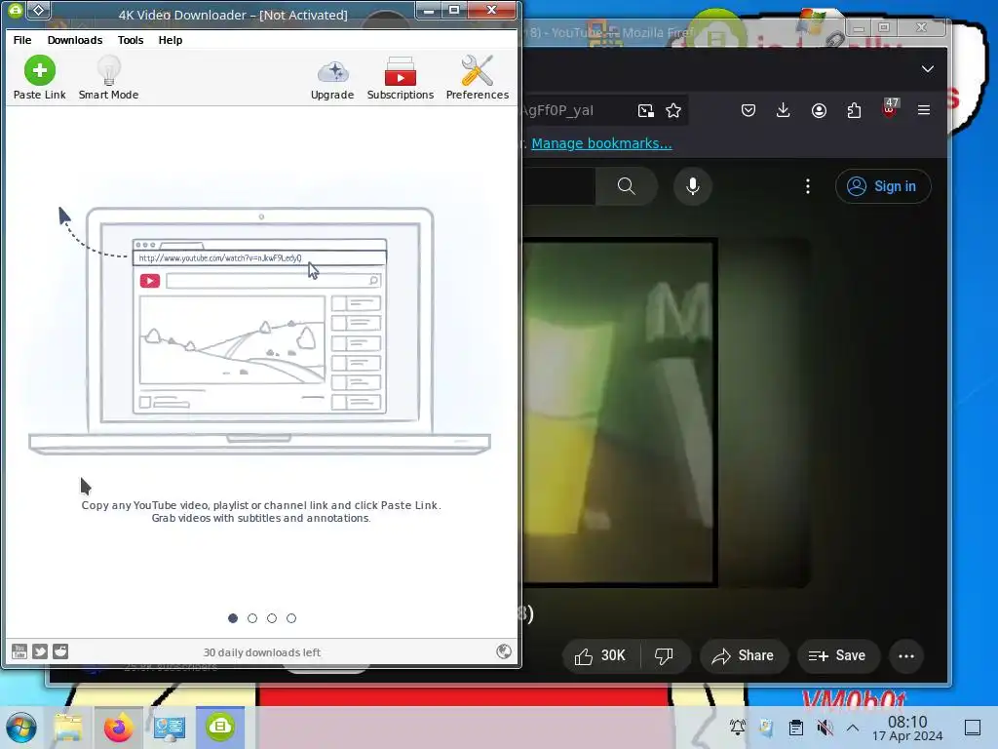Open Subscriptions in 4K Video Downloader
Image resolution: width=998 pixels, height=749 pixels.
(401, 71)
